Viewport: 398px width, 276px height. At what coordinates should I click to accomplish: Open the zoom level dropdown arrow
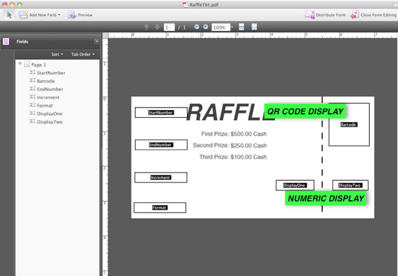[232, 27]
